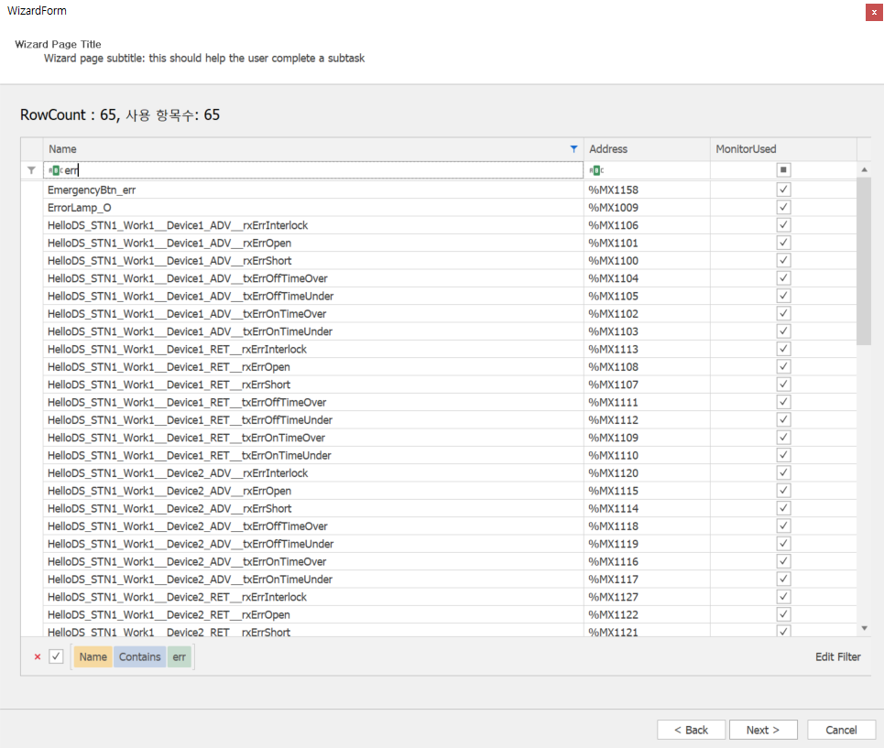Close the WizardForm window
The height and width of the screenshot is (748, 884).
coord(874,11)
